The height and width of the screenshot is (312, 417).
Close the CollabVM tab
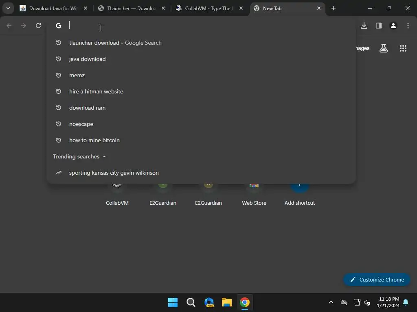coord(241,8)
